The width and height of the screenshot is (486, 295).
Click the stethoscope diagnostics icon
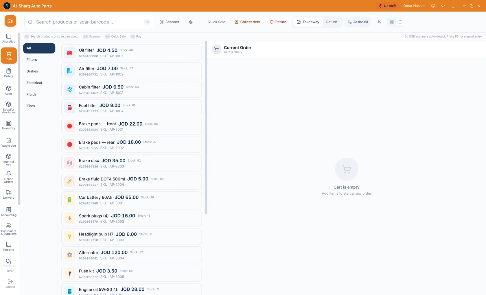[9, 262]
